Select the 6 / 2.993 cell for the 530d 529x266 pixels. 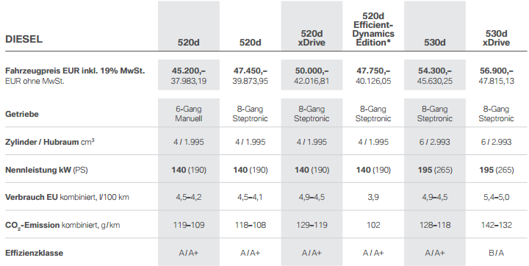tap(434, 142)
